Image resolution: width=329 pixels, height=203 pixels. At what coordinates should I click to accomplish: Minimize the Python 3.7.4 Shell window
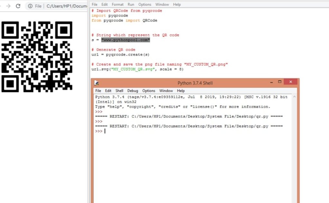(x=271, y=82)
